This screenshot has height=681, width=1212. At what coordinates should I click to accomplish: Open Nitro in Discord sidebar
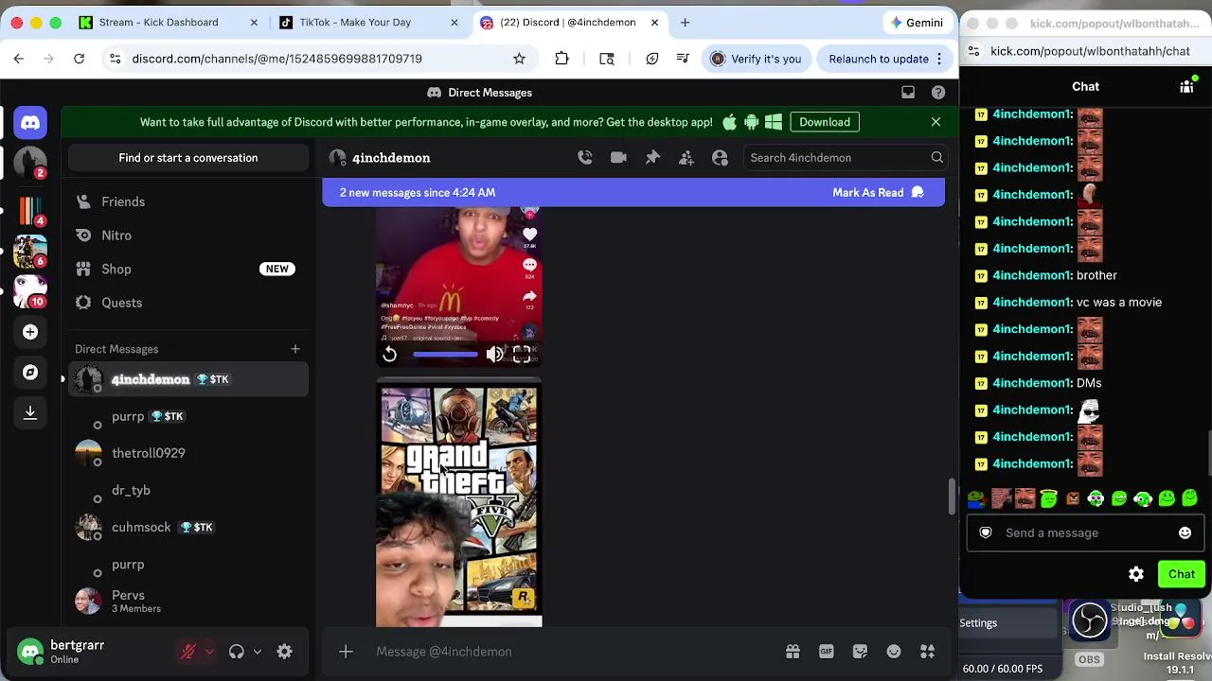(x=188, y=236)
